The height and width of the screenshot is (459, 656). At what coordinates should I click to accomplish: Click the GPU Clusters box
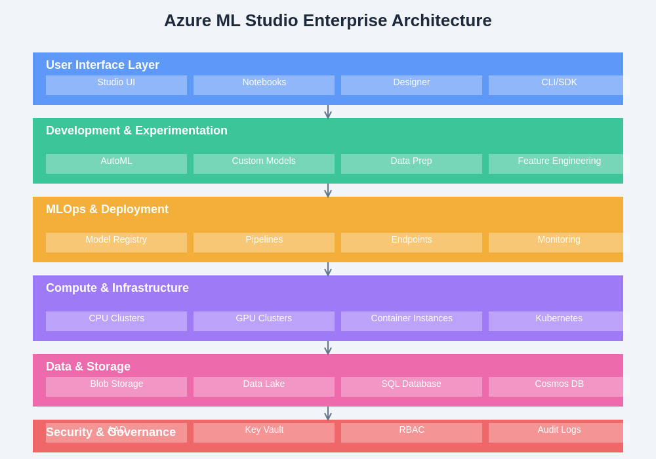[264, 321]
